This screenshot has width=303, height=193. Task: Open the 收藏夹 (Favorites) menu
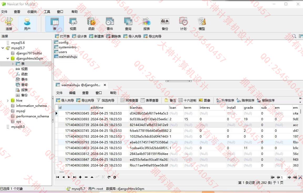[x=32, y=12]
